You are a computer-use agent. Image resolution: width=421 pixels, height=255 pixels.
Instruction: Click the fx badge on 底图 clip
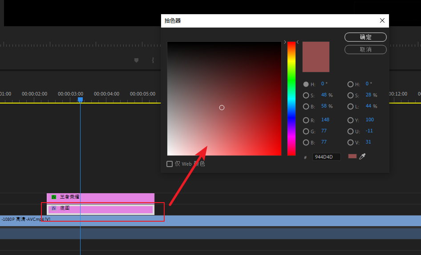(54, 208)
